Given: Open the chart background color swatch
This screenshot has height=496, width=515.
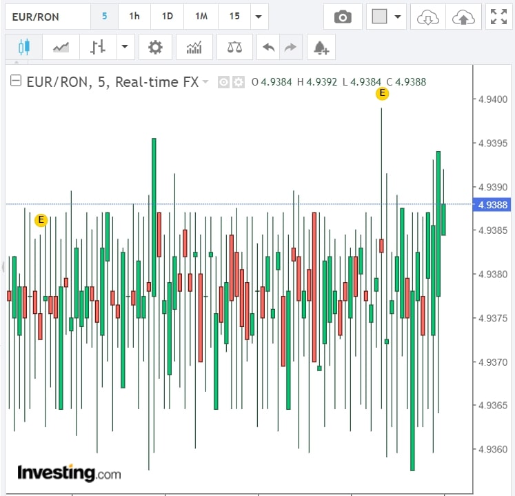Looking at the screenshot, I should pos(379,17).
